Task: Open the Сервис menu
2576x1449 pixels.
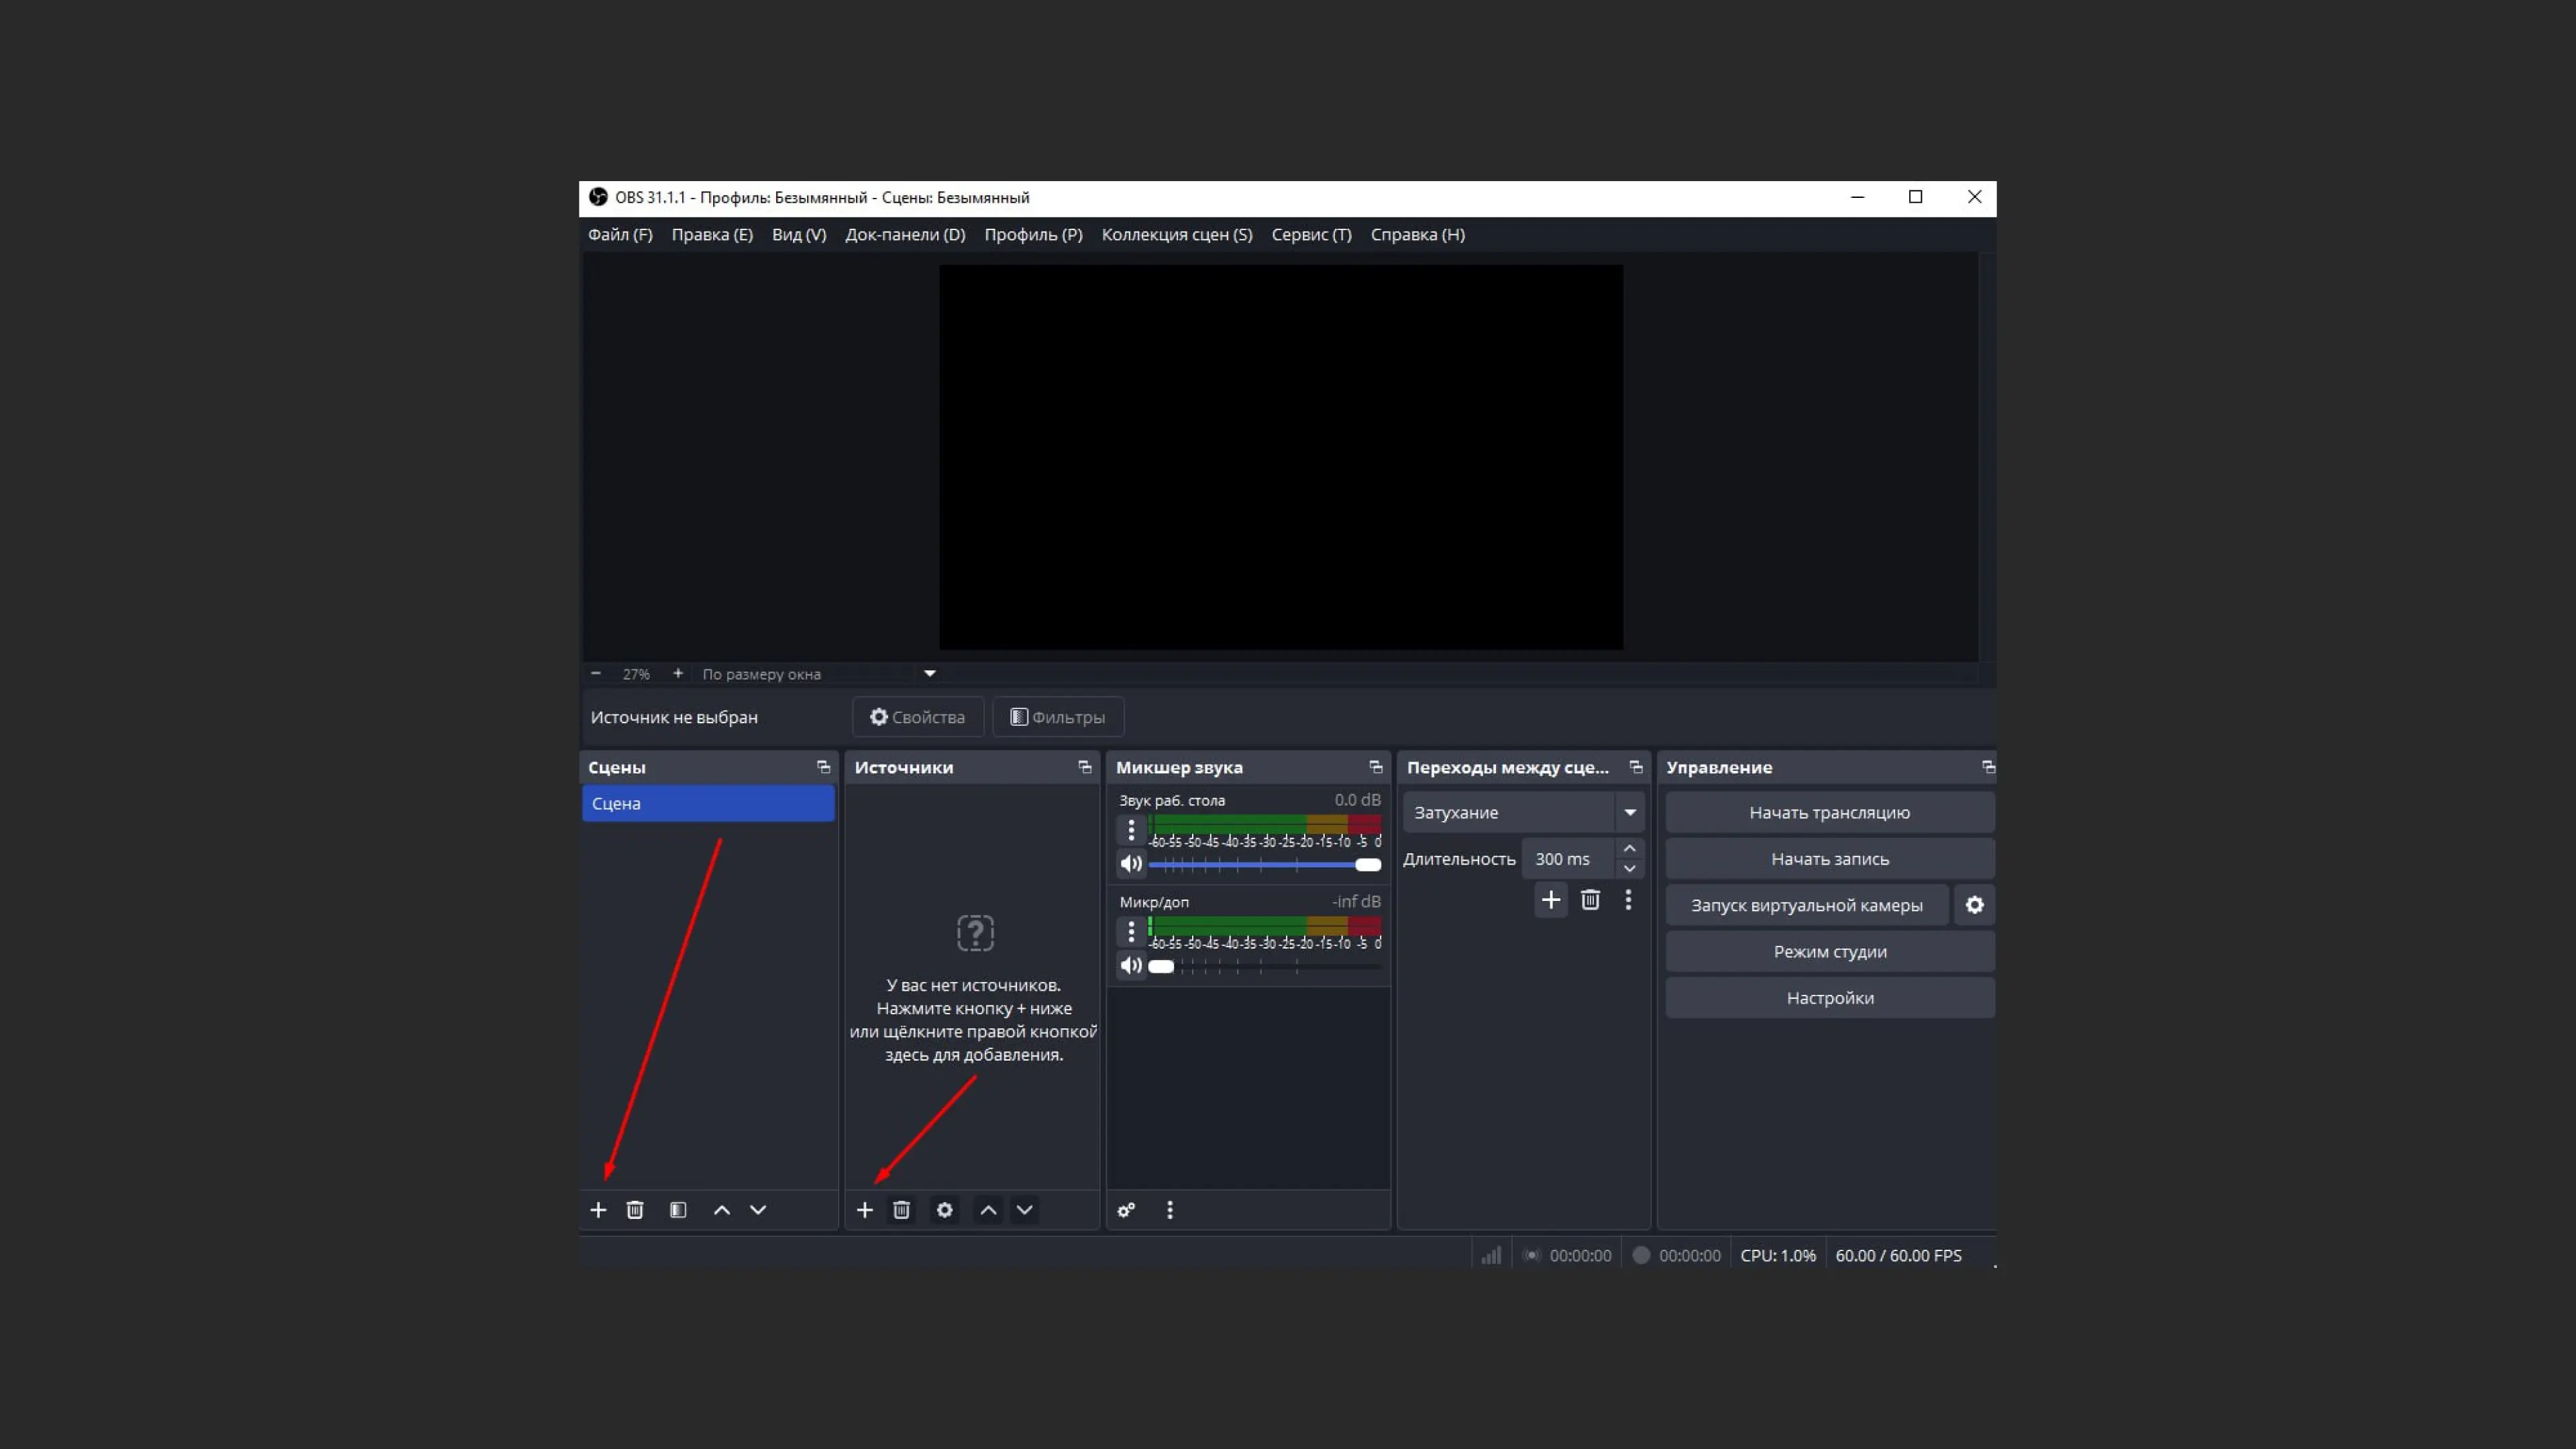Action: click(1311, 234)
